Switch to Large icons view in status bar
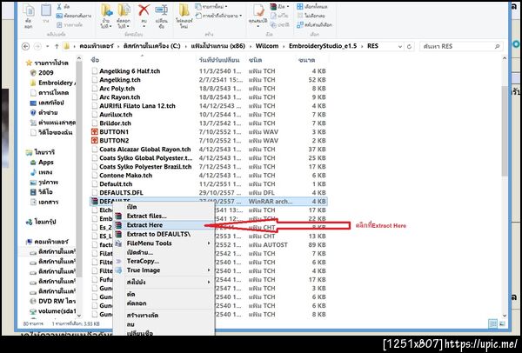The height and width of the screenshot is (353, 522). (502, 323)
